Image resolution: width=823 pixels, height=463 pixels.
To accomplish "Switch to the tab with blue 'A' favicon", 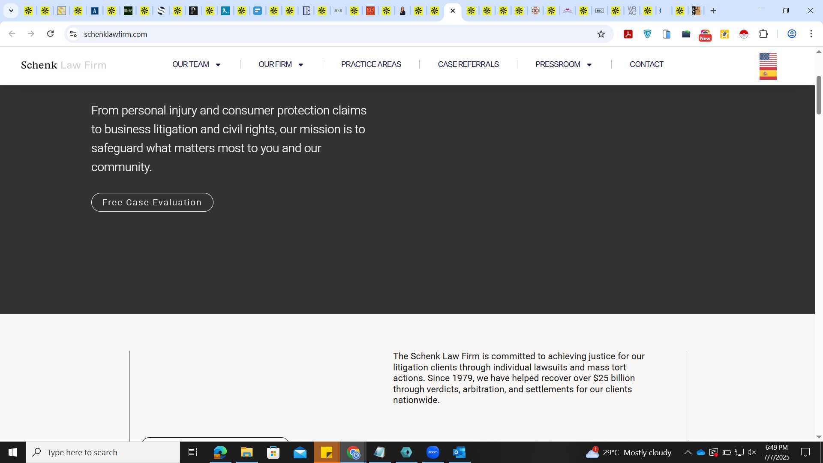I will pyautogui.click(x=95, y=11).
